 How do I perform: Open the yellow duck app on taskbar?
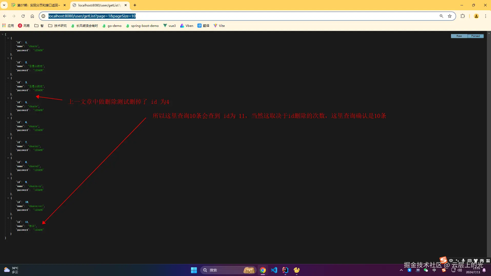tap(297, 270)
